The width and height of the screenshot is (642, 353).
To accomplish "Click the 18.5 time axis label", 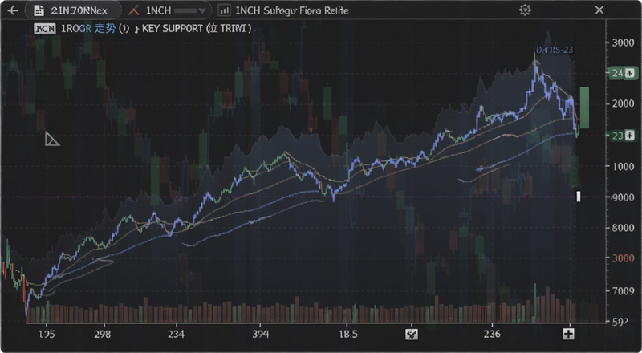I will pyautogui.click(x=348, y=335).
